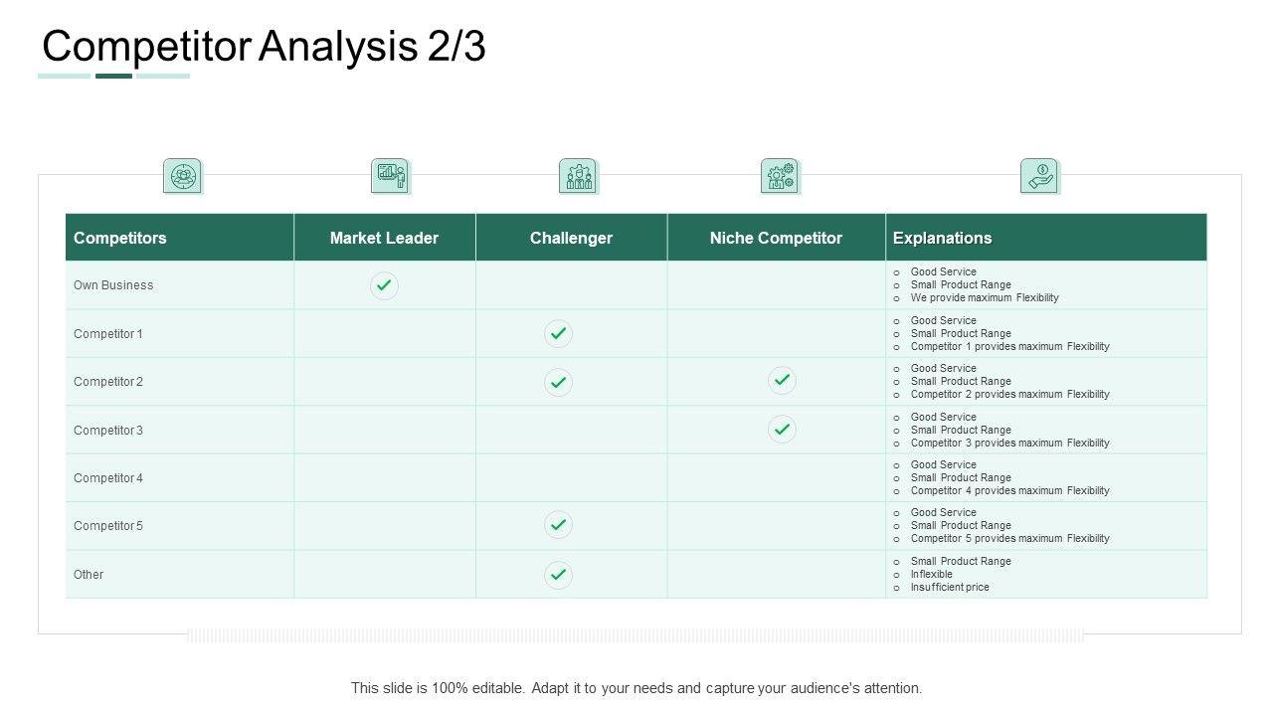Select the "Other" row label
This screenshot has width=1273, height=716.
(x=89, y=575)
